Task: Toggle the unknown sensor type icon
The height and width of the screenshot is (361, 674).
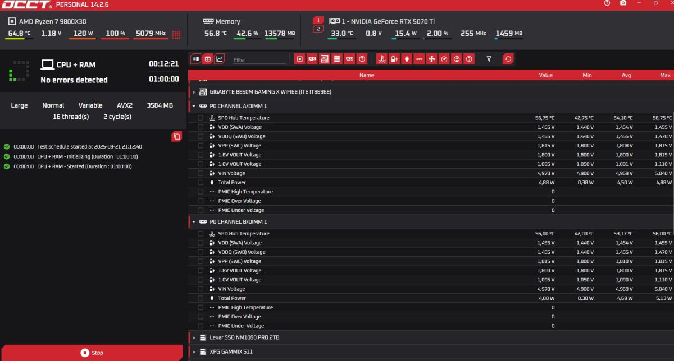Action: (469, 59)
